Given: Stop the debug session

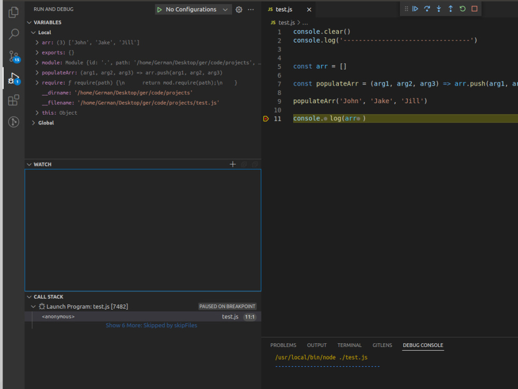Looking at the screenshot, I should (474, 9).
